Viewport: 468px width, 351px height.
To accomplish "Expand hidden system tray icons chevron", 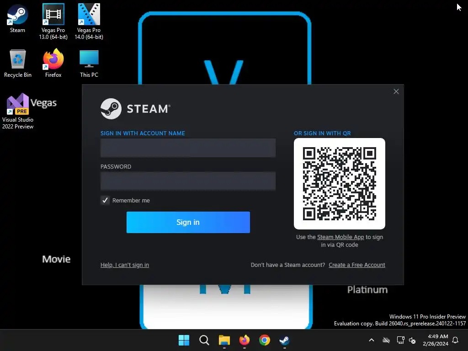I will coord(372,340).
